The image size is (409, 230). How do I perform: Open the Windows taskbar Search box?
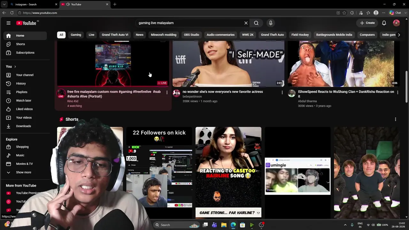[176, 225]
